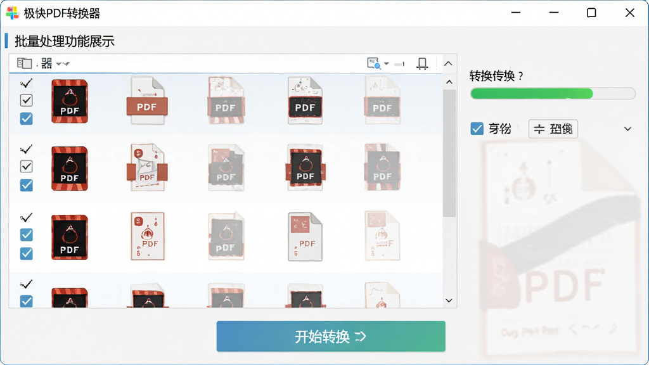Select third row's pale PDF icon, fifth column

382,236
